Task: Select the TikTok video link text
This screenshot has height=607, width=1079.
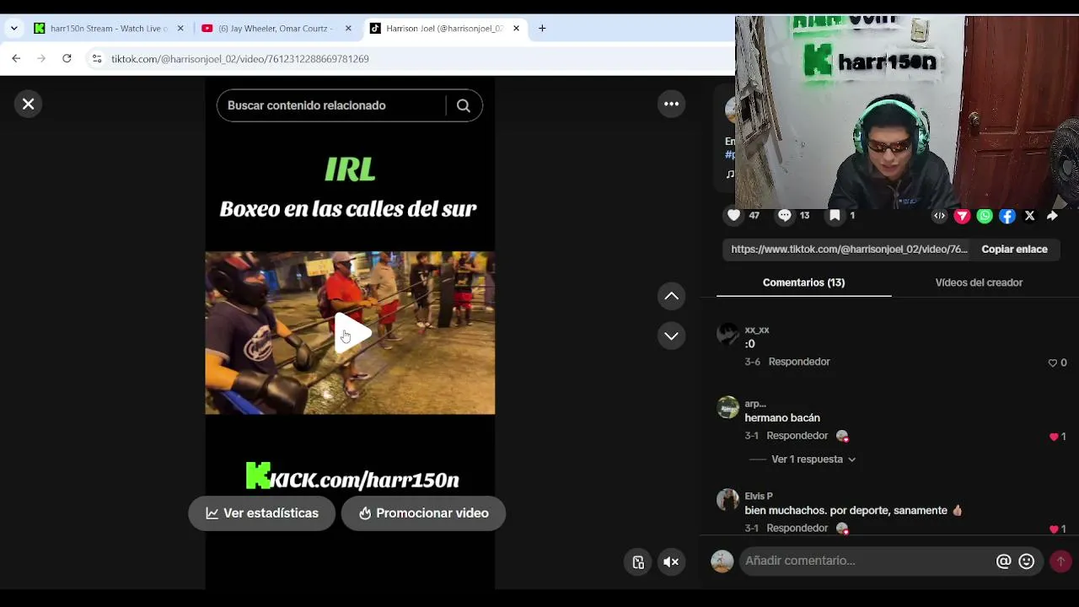Action: click(x=849, y=250)
